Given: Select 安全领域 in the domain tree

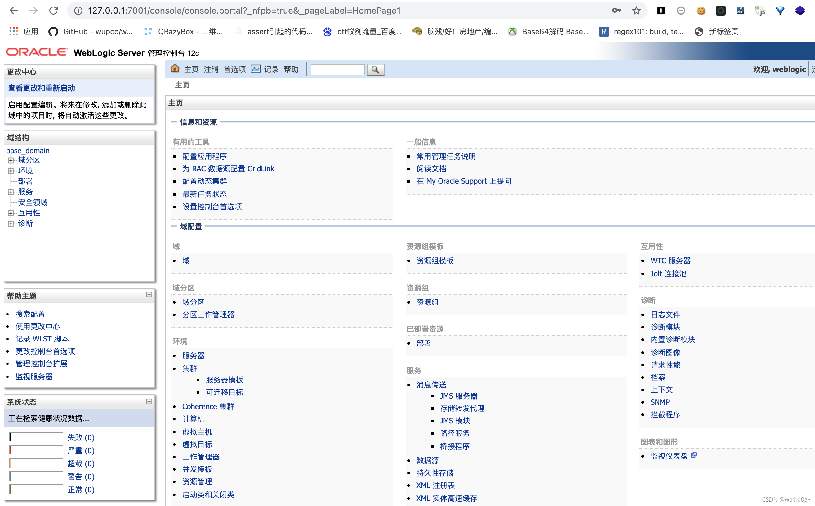Looking at the screenshot, I should pyautogui.click(x=33, y=202).
